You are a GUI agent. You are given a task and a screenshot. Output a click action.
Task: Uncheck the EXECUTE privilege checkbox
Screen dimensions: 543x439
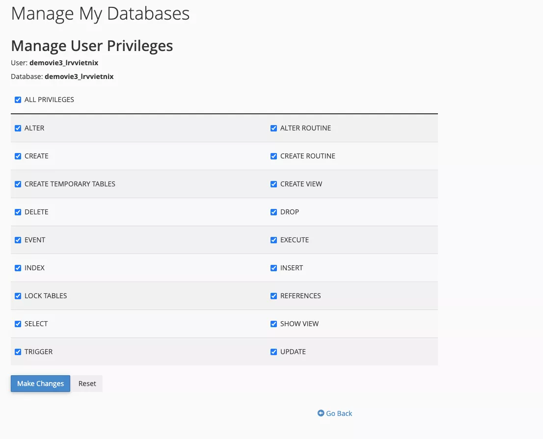click(x=274, y=240)
